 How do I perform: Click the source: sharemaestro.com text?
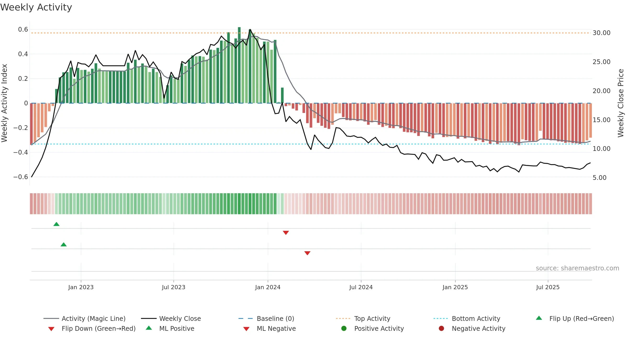point(577,268)
